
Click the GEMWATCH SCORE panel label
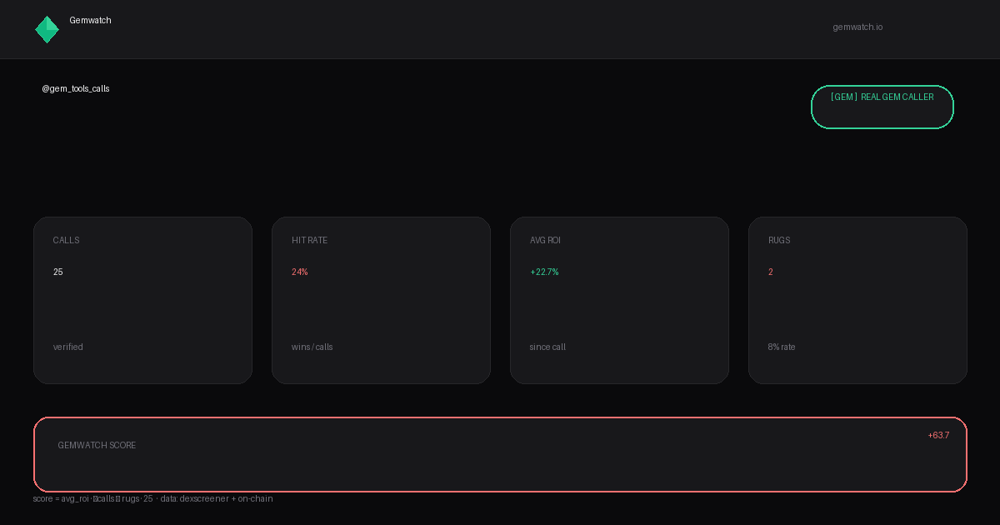97,446
